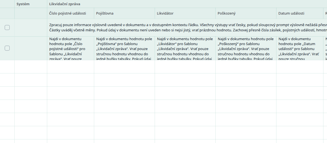This screenshot has height=143, width=327.
Task: Click the first blank cell under Číslo pojistné události
Action: coord(70,67)
